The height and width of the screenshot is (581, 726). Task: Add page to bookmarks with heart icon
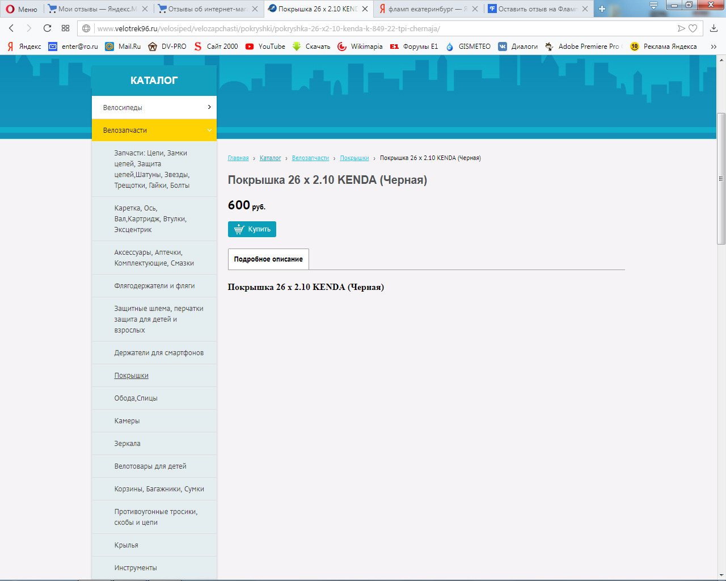[693, 28]
